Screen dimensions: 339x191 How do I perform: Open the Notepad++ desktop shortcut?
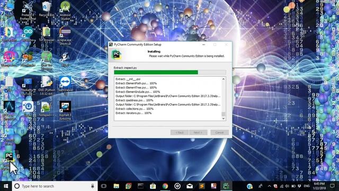(x=47, y=109)
